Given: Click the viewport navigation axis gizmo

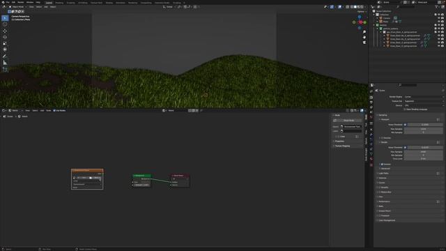Looking at the screenshot, I should [360, 22].
